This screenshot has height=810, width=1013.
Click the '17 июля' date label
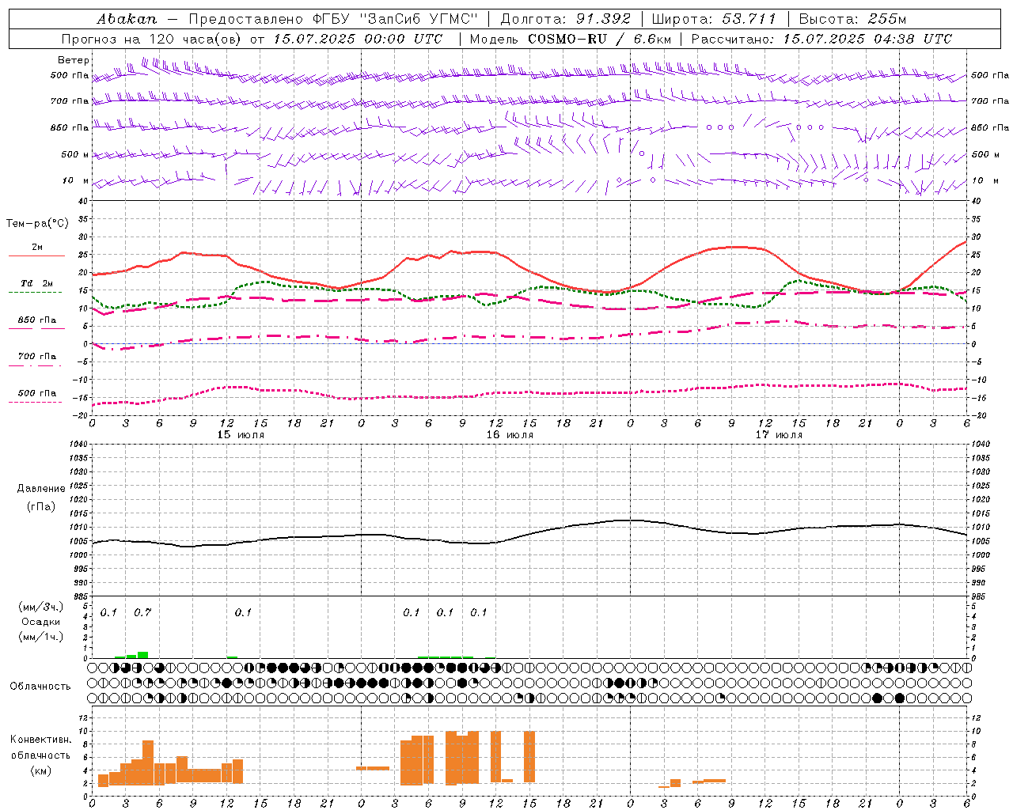779,435
